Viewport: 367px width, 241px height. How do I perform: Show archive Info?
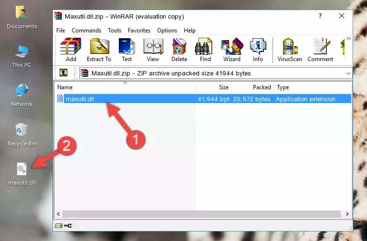(x=258, y=50)
